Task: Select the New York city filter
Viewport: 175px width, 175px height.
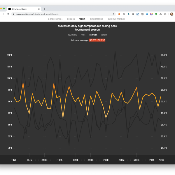Action: pyautogui.click(x=93, y=35)
